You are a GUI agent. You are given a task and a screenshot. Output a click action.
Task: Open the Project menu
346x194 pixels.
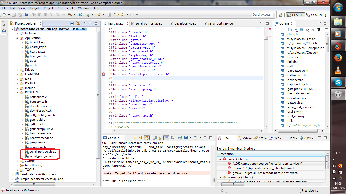click(x=48, y=8)
